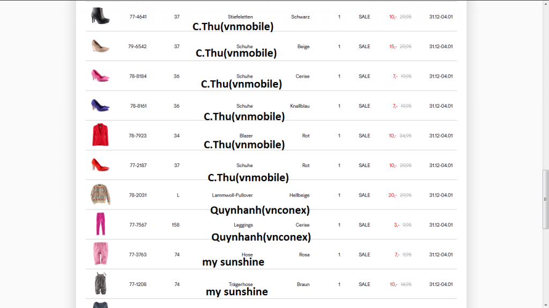Click the Stiefeletten product name
This screenshot has height=308, width=549.
(240, 17)
